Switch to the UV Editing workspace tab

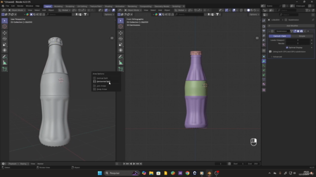pos(82,6)
